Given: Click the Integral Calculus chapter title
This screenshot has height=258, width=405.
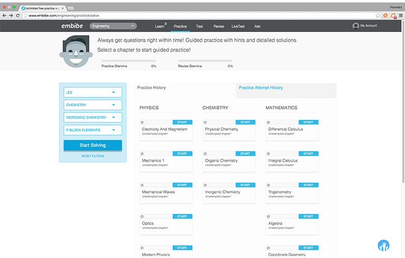Looking at the screenshot, I should pos(283,161).
